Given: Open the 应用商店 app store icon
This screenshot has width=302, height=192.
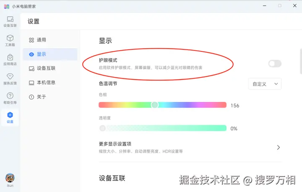Looking at the screenshot, I should click(x=10, y=60).
